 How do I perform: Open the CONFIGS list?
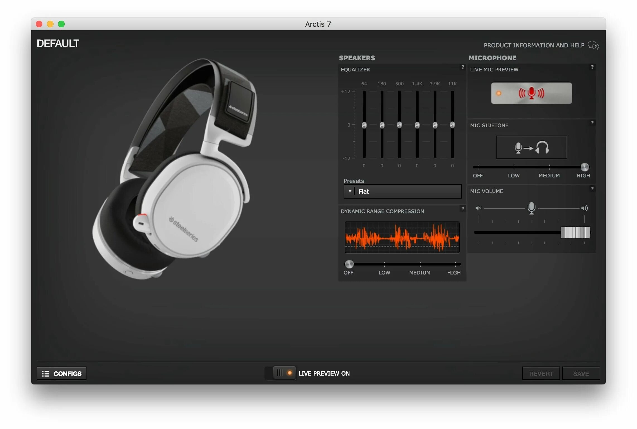pos(62,373)
